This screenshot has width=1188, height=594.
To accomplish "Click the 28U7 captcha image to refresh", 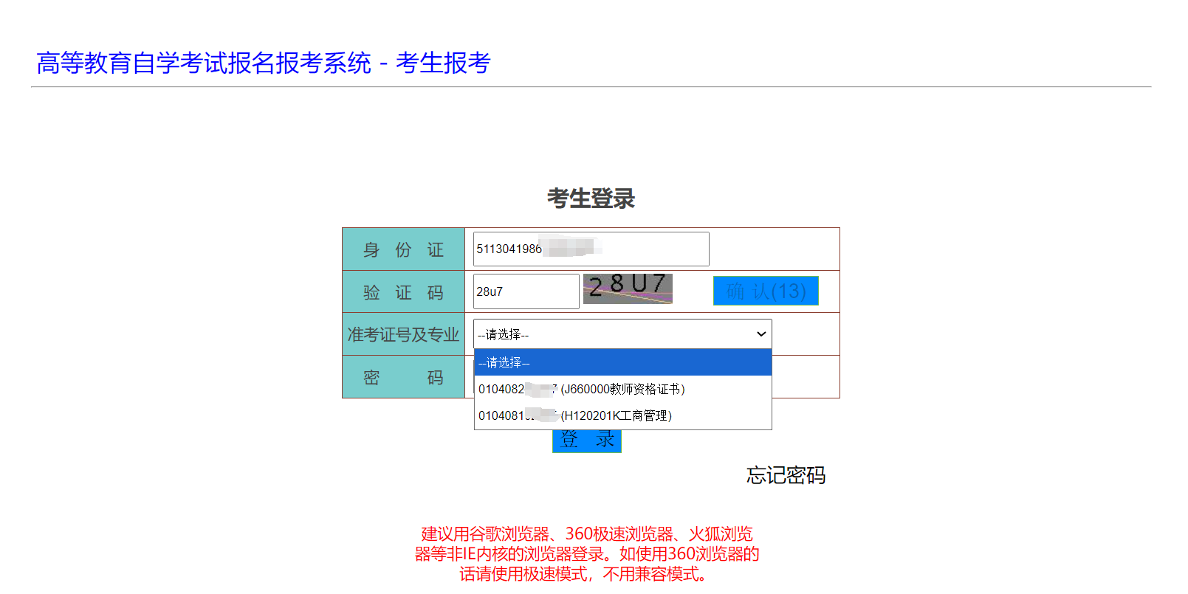I will 628,289.
